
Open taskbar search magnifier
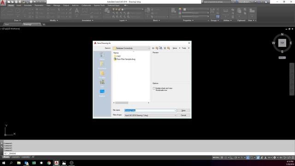pyautogui.click(x=11, y=163)
